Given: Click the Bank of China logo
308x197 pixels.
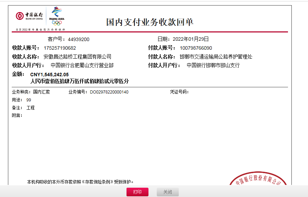Looking at the screenshot, I should pyautogui.click(x=29, y=16).
